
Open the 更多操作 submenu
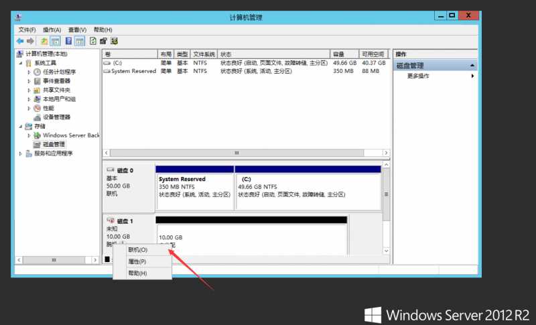(x=435, y=76)
